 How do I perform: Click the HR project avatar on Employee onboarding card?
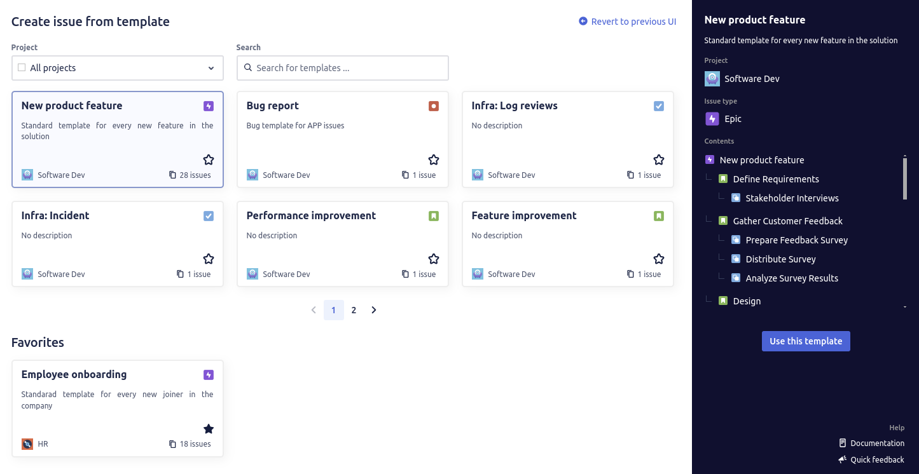click(27, 444)
